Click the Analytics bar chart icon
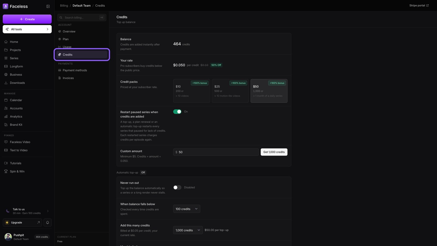This screenshot has width=437, height=246. pos(6,116)
